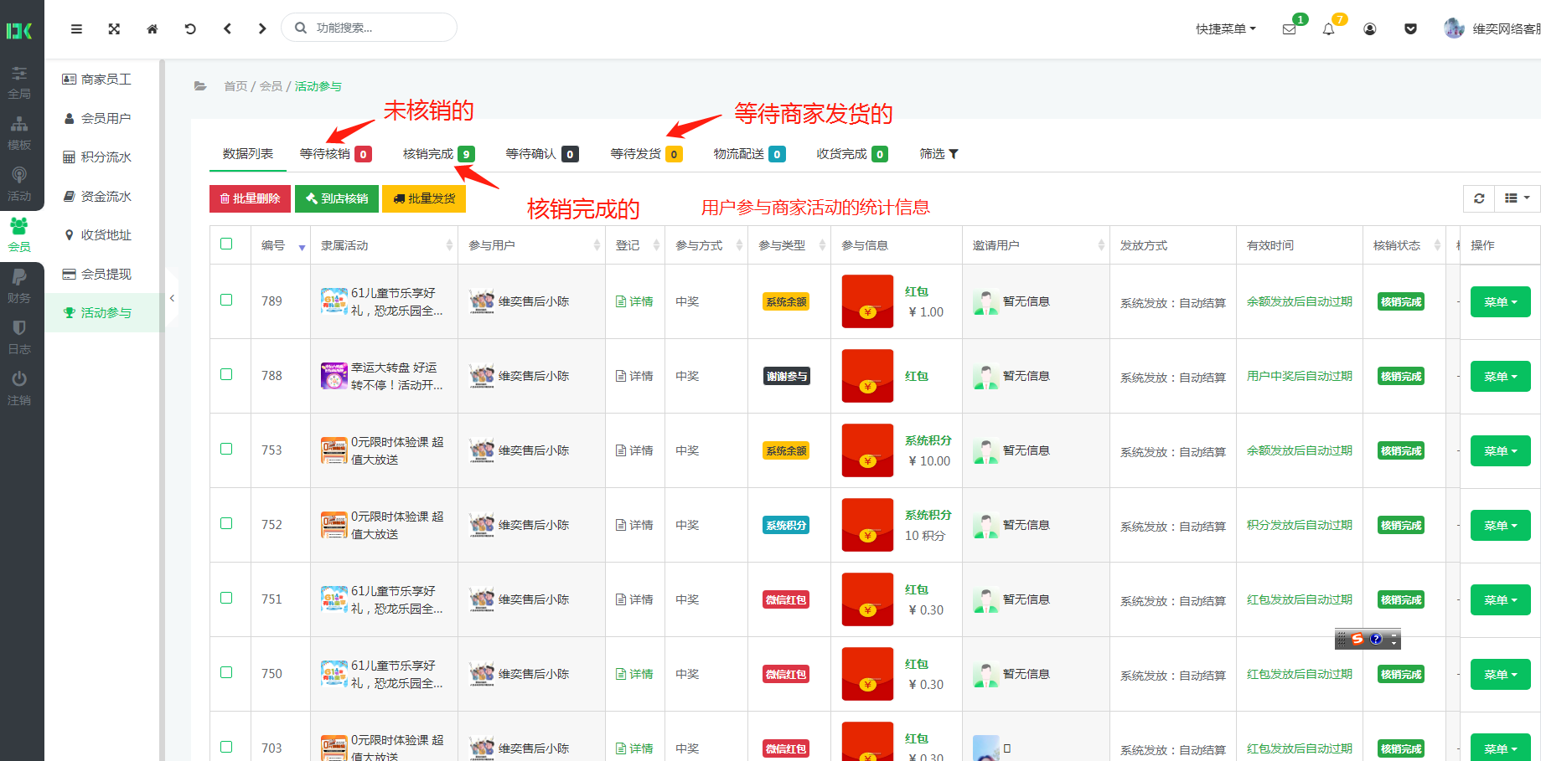Check the checkbox for row 751
1541x761 pixels.
tap(226, 598)
